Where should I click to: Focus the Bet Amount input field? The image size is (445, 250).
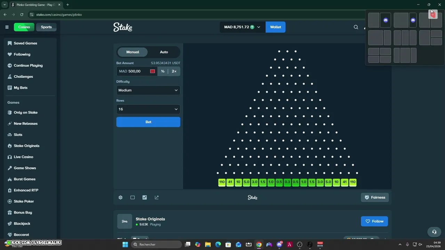pyautogui.click(x=136, y=71)
